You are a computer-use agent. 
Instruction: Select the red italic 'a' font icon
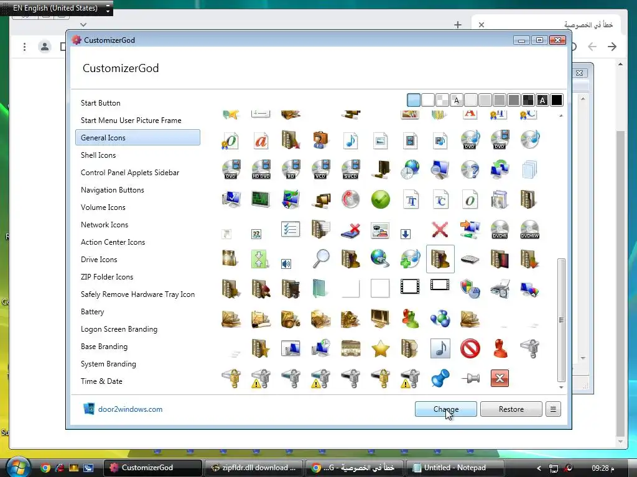pos(261,140)
